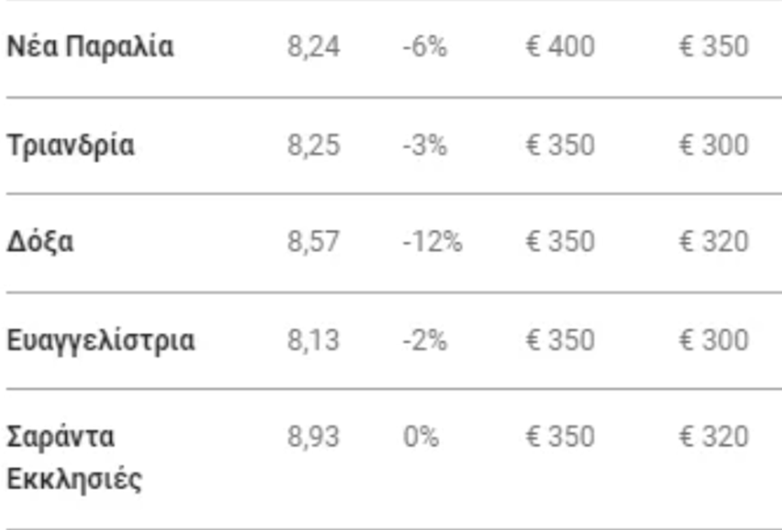Click the 8,24 value for Νέα Παραλία

[313, 47]
